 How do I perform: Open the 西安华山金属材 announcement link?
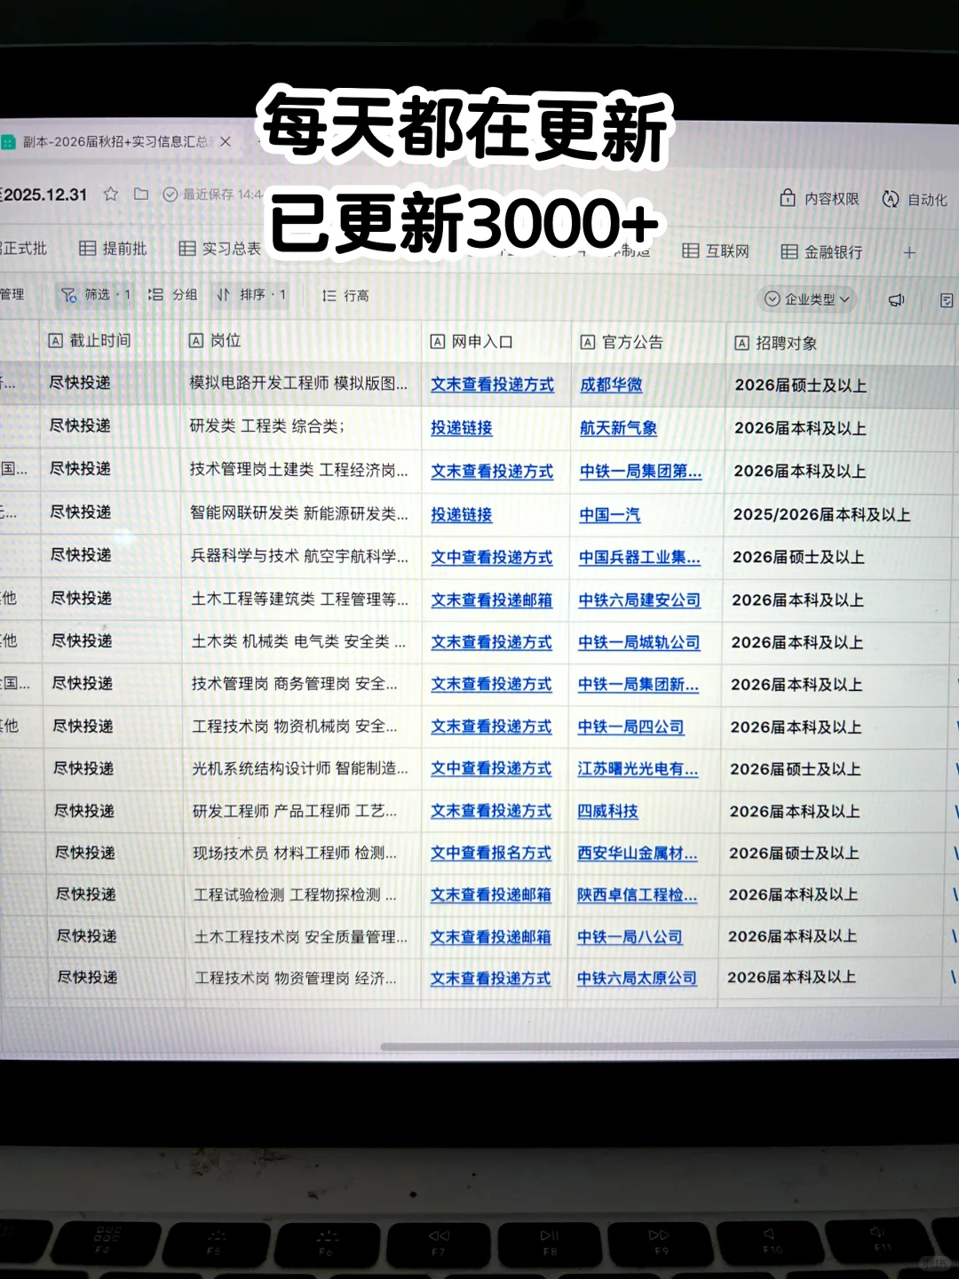point(637,854)
